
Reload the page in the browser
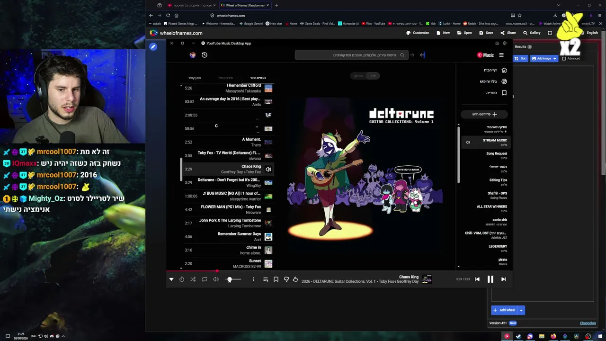point(168,16)
